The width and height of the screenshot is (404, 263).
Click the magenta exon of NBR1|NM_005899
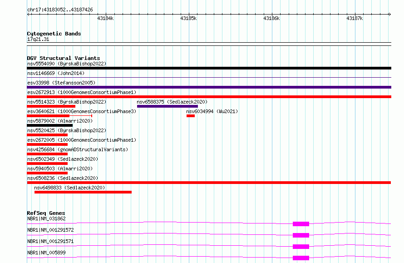[301, 258]
